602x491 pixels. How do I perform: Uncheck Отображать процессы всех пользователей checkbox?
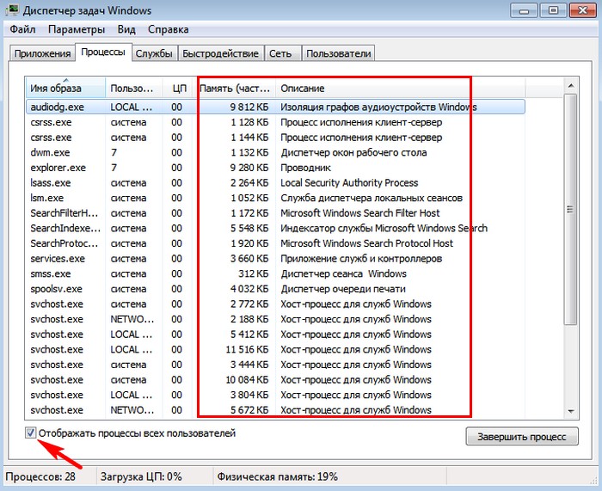pos(32,433)
